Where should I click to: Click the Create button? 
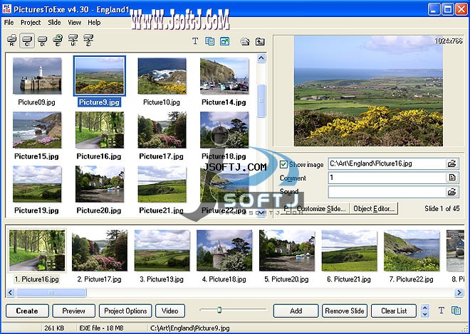coord(27,311)
